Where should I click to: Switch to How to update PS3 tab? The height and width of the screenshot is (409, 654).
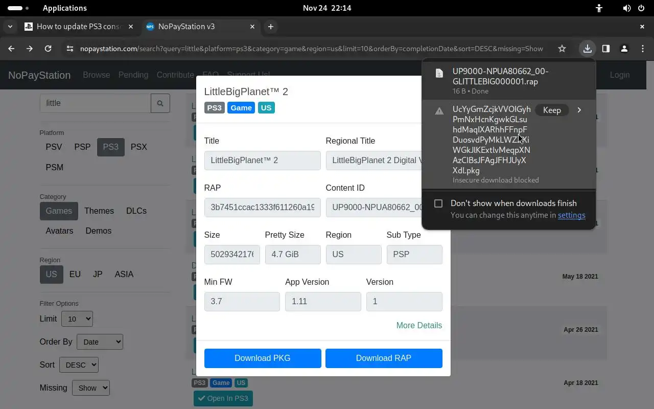(x=79, y=27)
